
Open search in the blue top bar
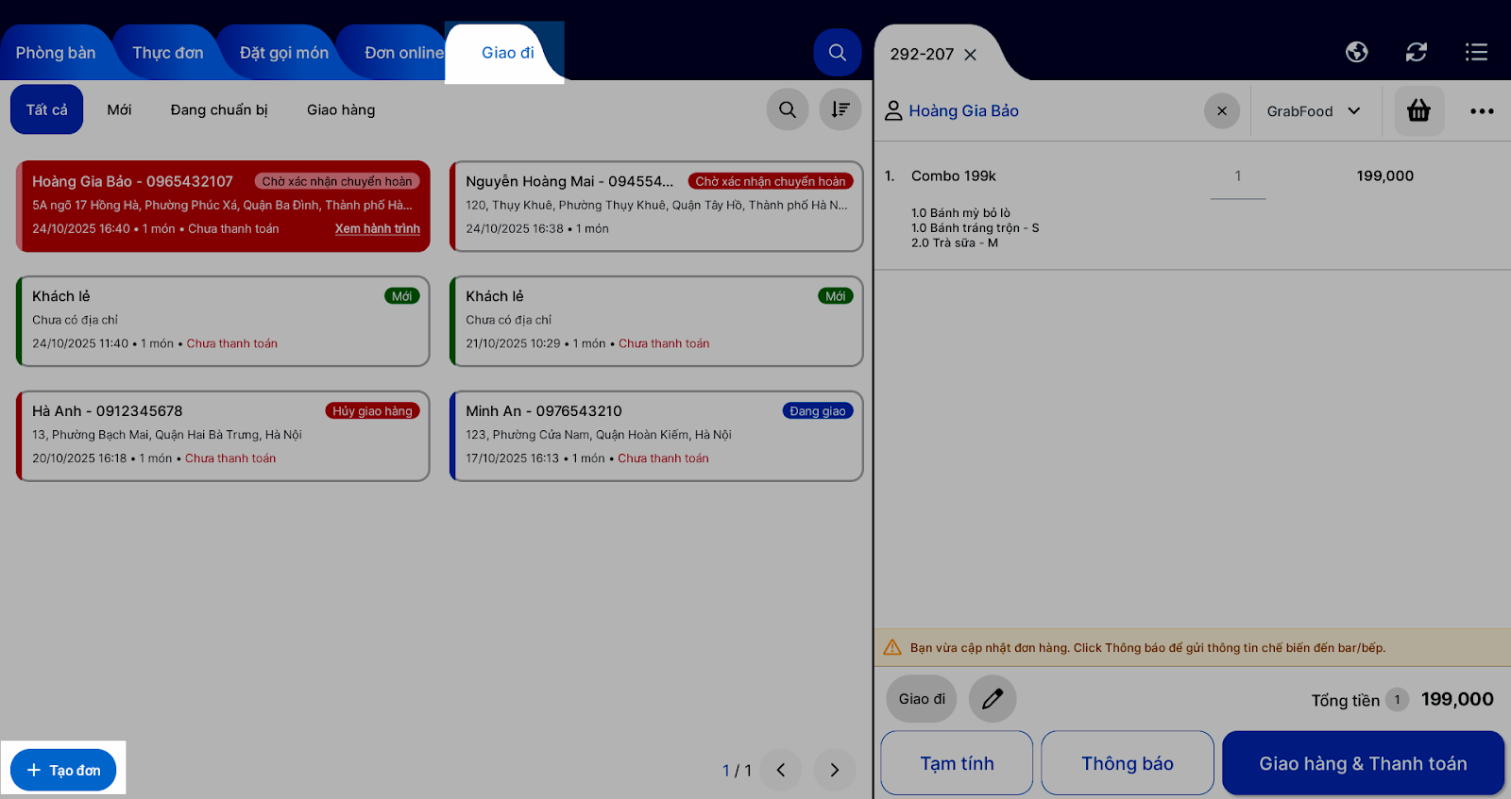click(838, 53)
